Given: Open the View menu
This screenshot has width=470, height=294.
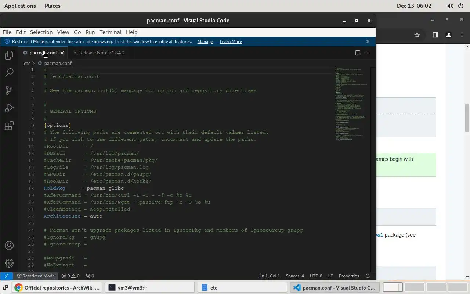Looking at the screenshot, I should tap(63, 32).
